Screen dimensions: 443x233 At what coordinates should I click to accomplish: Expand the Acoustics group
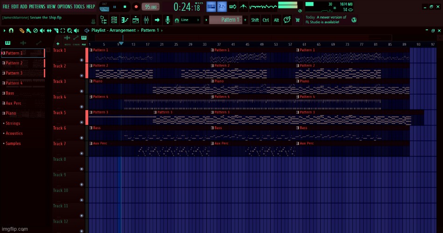point(14,133)
